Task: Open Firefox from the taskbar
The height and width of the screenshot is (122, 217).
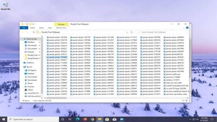Action: tap(85, 119)
